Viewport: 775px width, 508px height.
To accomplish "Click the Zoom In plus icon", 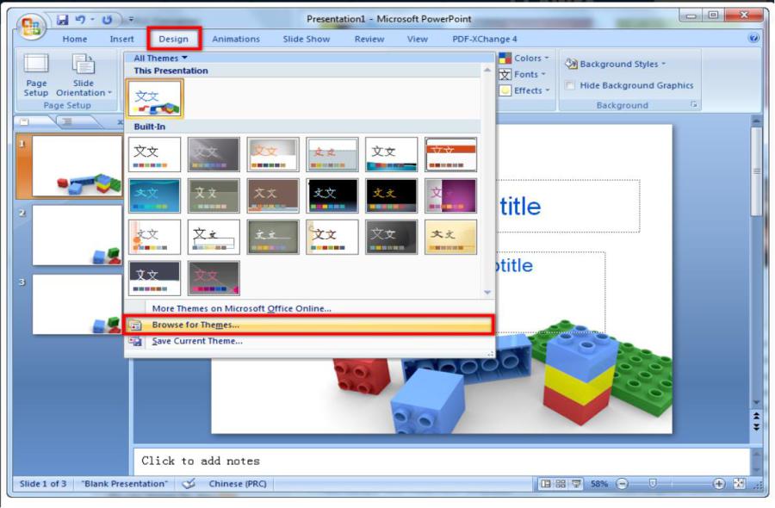I will click(719, 484).
